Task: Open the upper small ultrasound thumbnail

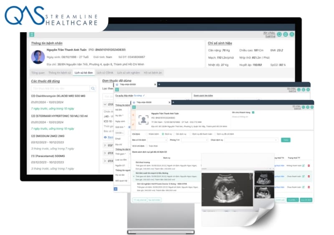Action: point(264,178)
